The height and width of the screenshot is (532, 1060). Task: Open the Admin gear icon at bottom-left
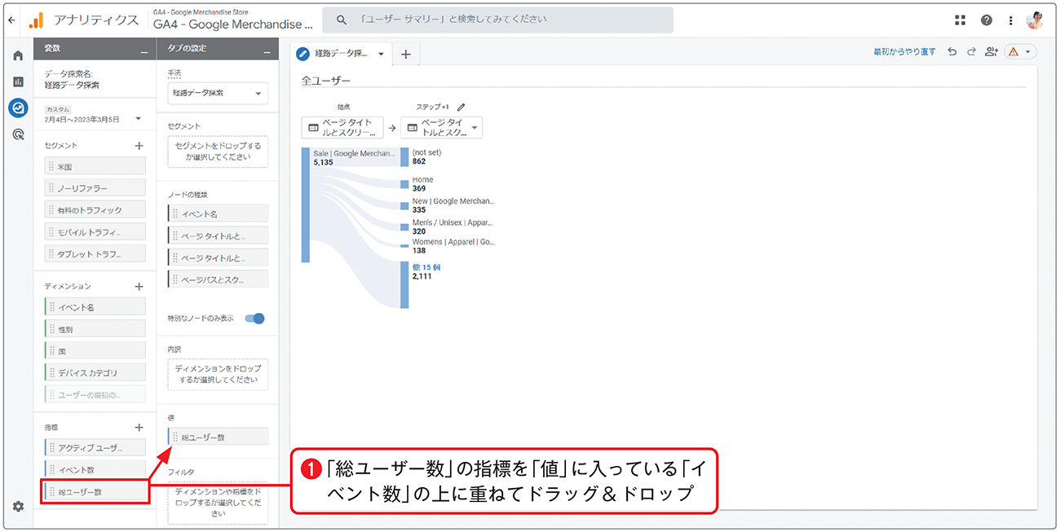18,506
